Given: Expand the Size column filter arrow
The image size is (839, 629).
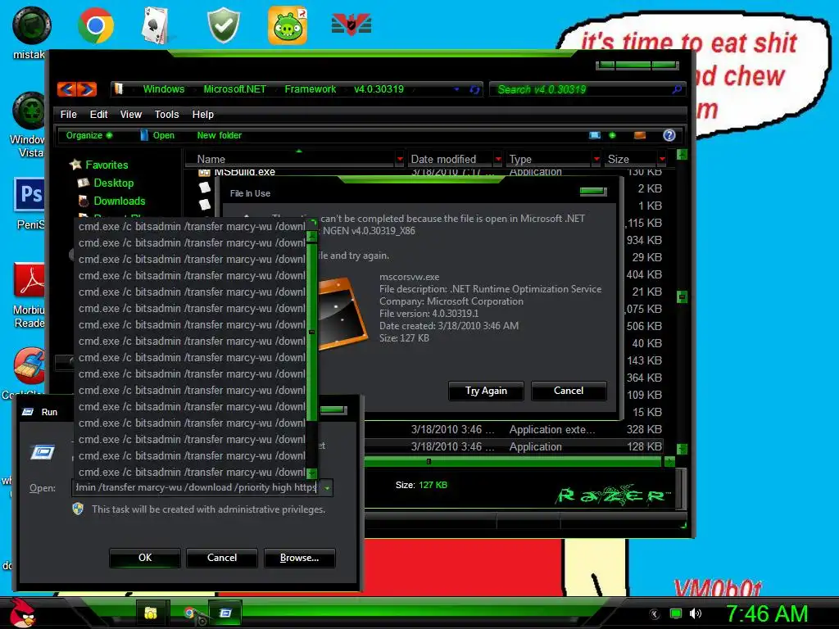Looking at the screenshot, I should tap(662, 159).
